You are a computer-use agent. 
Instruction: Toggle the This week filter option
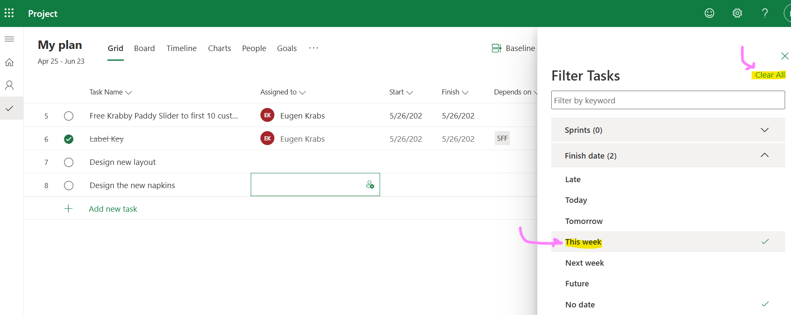(668, 242)
